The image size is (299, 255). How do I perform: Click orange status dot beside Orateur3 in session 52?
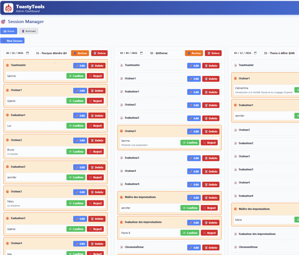point(121,131)
